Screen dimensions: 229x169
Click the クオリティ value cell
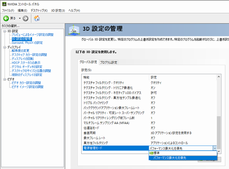coord(156,83)
